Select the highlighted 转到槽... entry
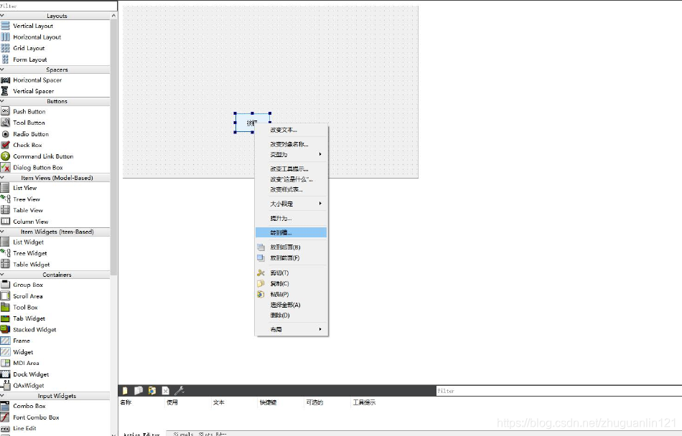This screenshot has width=682, height=436. [x=291, y=233]
